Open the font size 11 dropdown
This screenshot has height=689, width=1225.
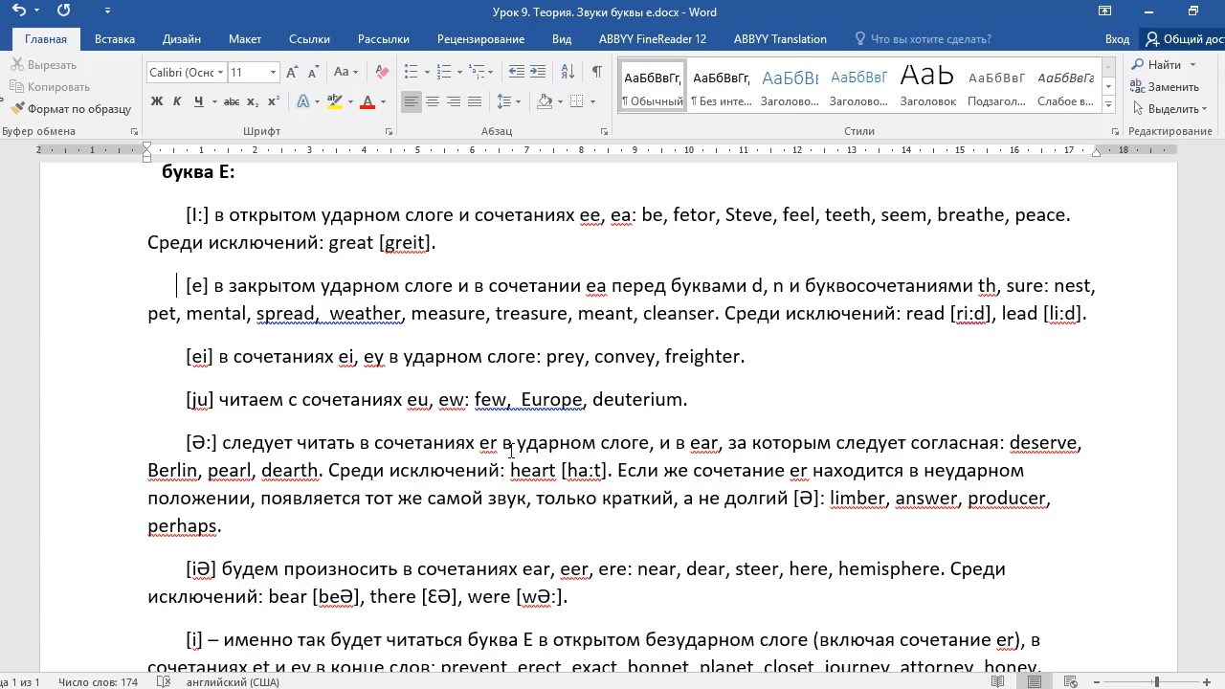[273, 73]
